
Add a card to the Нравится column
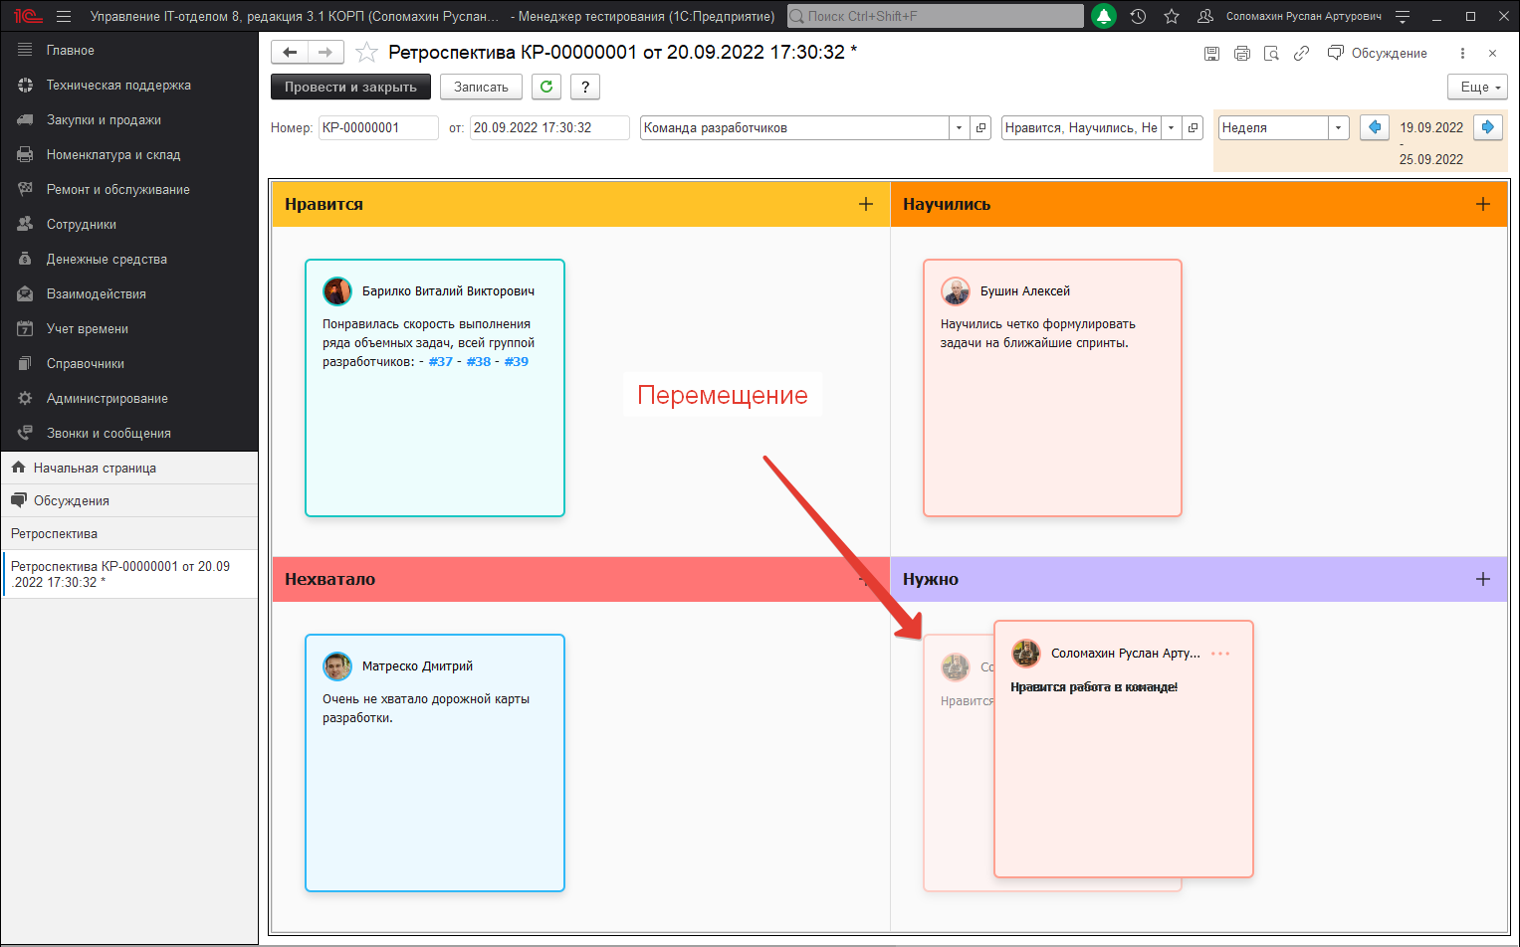pyautogui.click(x=865, y=204)
